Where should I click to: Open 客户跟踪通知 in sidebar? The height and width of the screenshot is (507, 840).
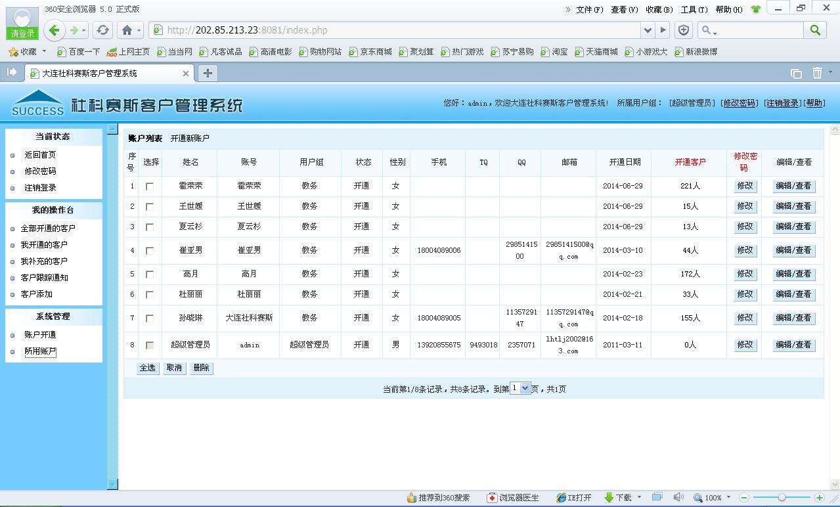(44, 278)
